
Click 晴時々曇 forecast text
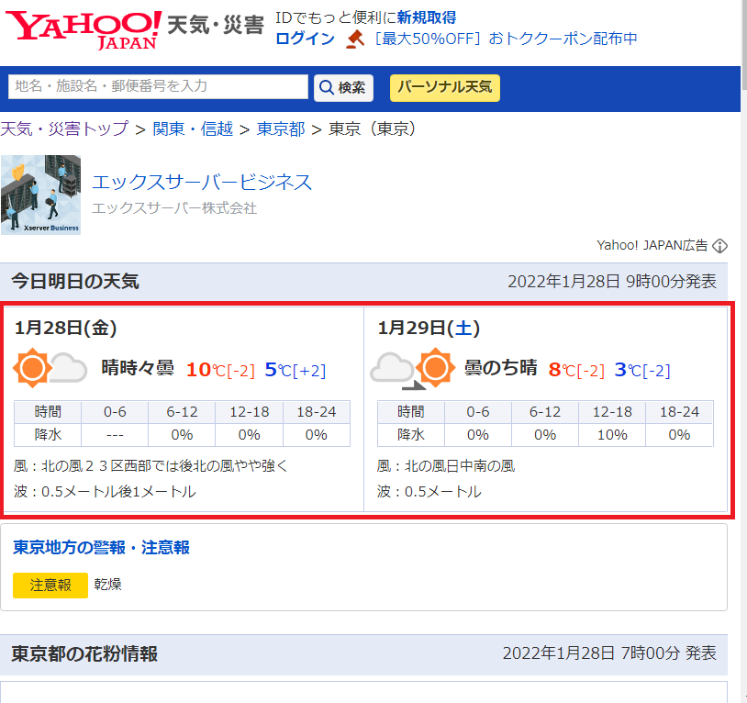tap(139, 368)
